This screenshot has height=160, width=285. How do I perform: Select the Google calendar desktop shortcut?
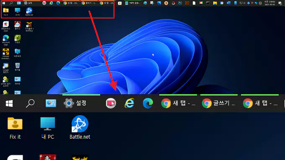pos(5,68)
